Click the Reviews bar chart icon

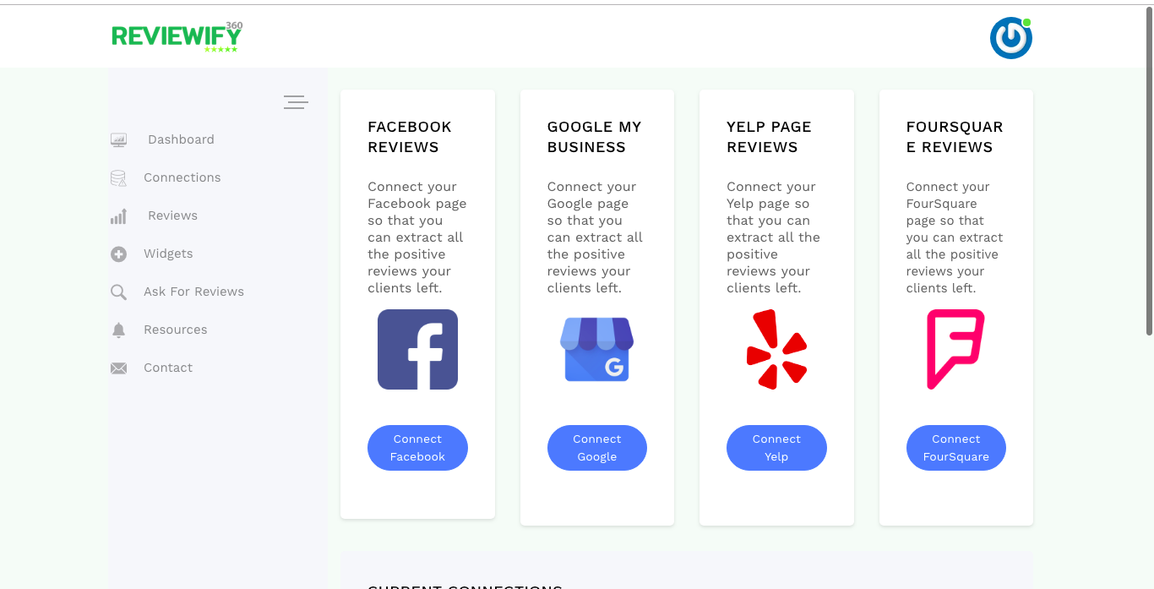(118, 216)
